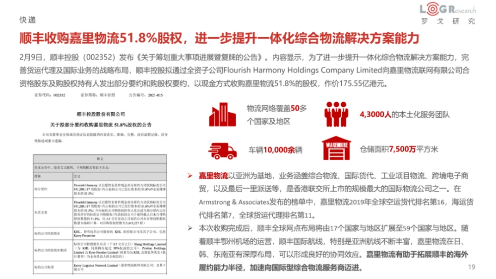Click 公告编号: 2021-015 in the document
The height and width of the screenshot is (279, 496).
coord(146,95)
